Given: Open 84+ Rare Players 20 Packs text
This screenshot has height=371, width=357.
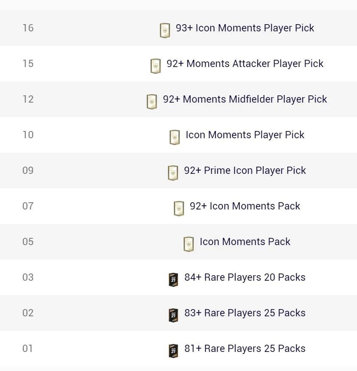Looking at the screenshot, I should 245,277.
